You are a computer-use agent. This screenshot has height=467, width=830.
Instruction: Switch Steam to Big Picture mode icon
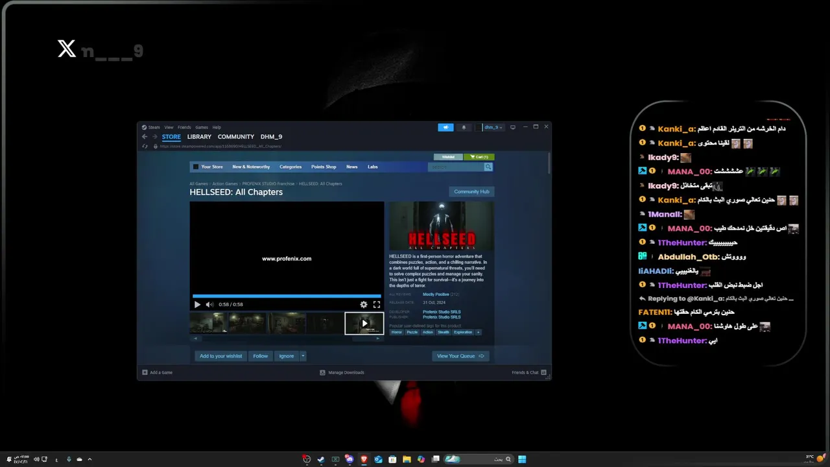(513, 127)
